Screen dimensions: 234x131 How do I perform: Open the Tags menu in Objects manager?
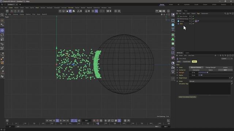(198, 13)
